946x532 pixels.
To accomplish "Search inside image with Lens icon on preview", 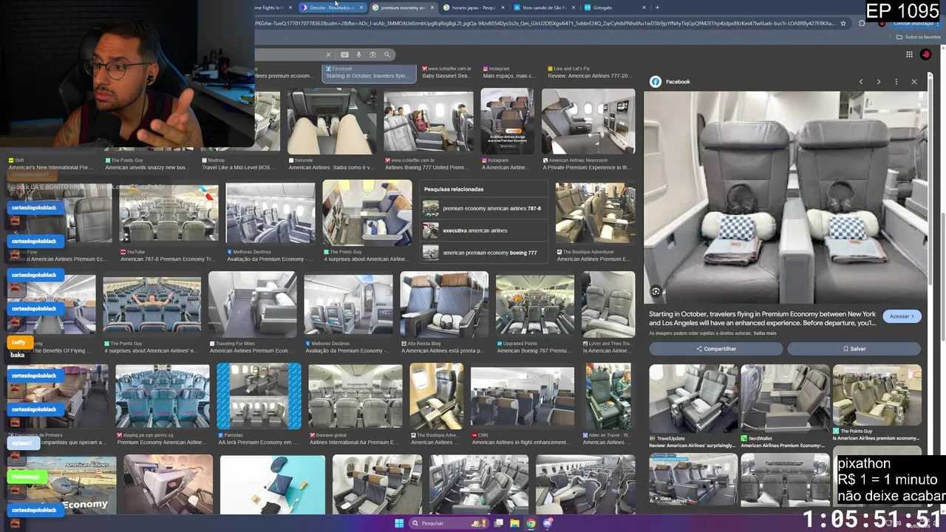I will click(x=656, y=292).
